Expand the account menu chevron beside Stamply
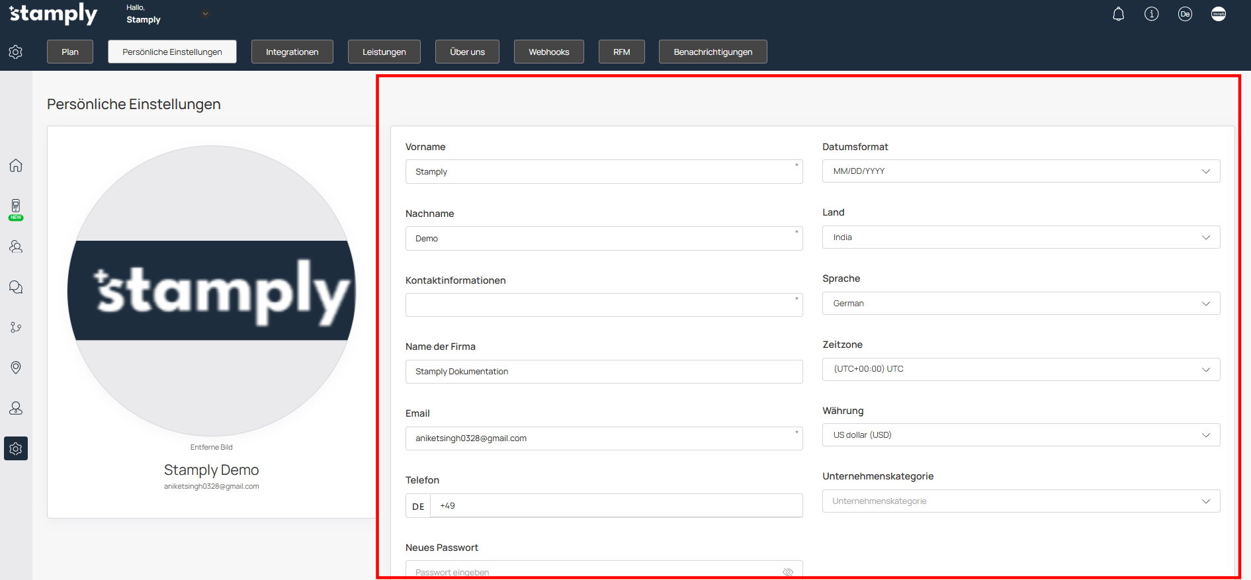Viewport: 1251px width, 580px height. (x=205, y=14)
